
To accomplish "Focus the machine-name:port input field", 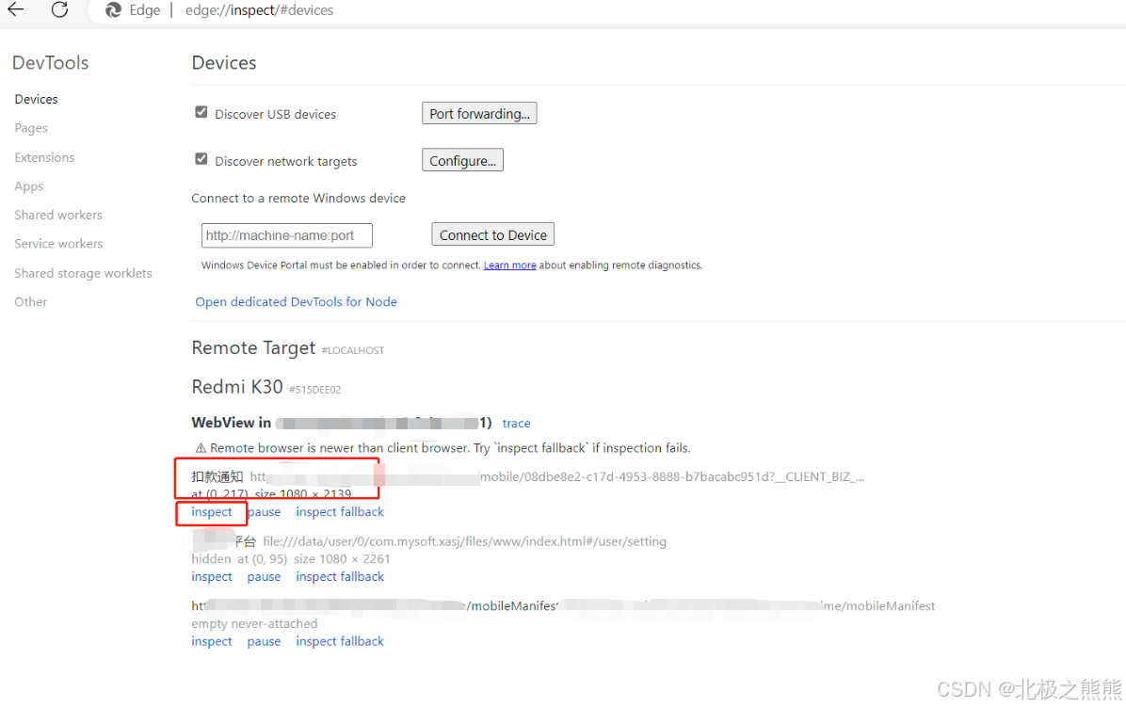I will point(286,235).
